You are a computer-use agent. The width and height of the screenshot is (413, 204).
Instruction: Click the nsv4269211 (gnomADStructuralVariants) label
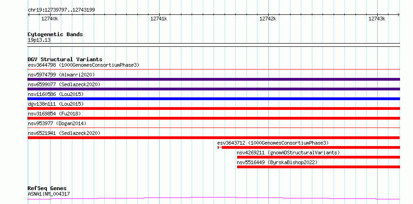(289, 153)
